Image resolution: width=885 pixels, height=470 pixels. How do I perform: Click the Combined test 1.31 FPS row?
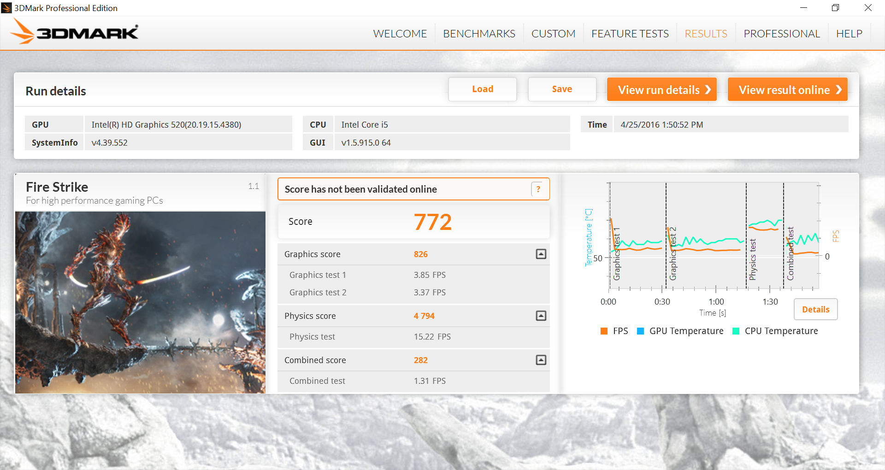point(413,381)
